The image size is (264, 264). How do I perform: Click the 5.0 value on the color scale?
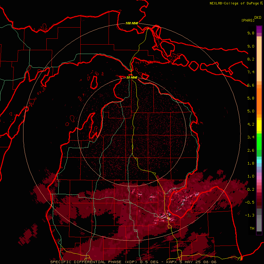pyautogui.click(x=251, y=111)
